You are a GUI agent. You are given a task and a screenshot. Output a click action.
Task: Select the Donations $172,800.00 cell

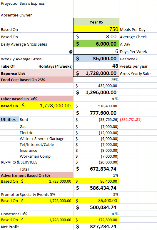96,220
